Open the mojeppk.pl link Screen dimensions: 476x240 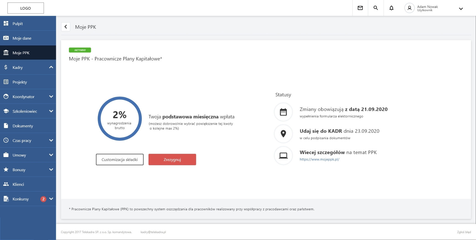click(319, 159)
